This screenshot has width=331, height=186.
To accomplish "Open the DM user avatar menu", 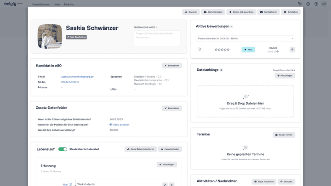I will coord(324,4).
